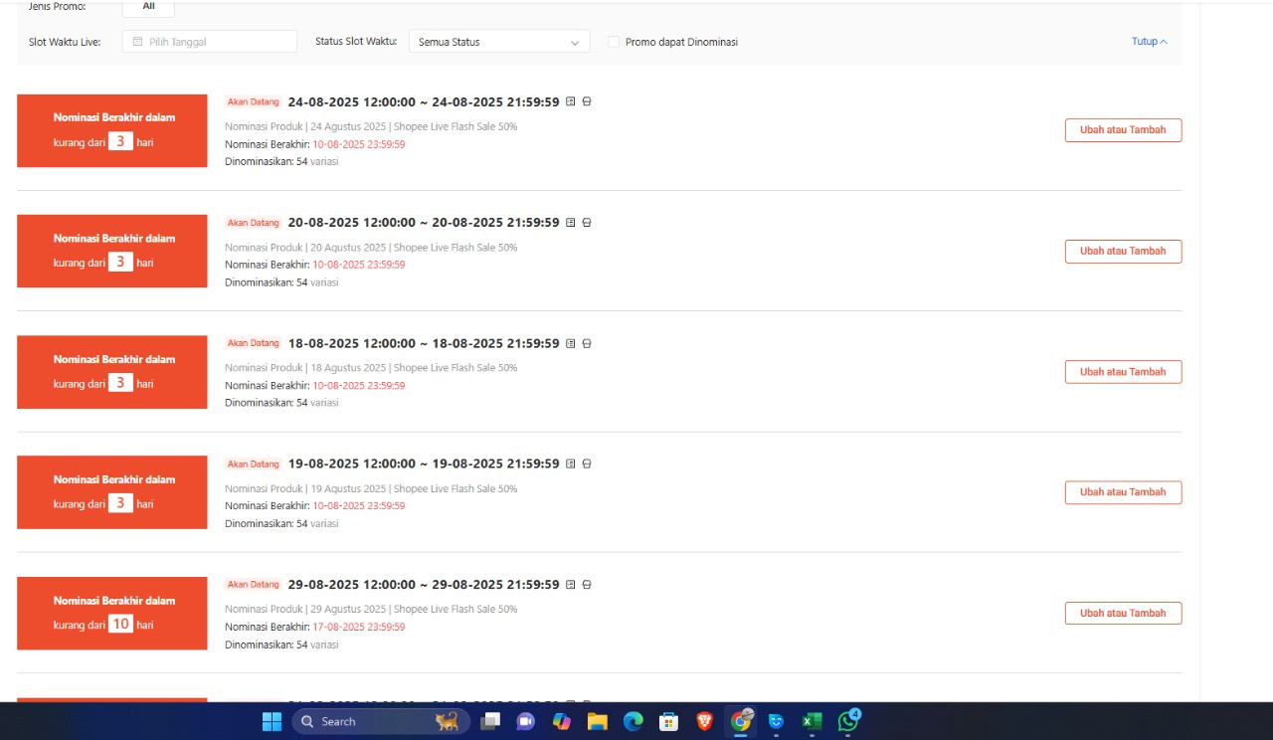Click Ubah atau Tambah for 19-08-2025 slot
1273x740 pixels.
coord(1123,492)
